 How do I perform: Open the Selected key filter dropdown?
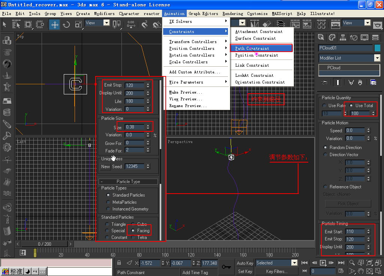(294, 263)
